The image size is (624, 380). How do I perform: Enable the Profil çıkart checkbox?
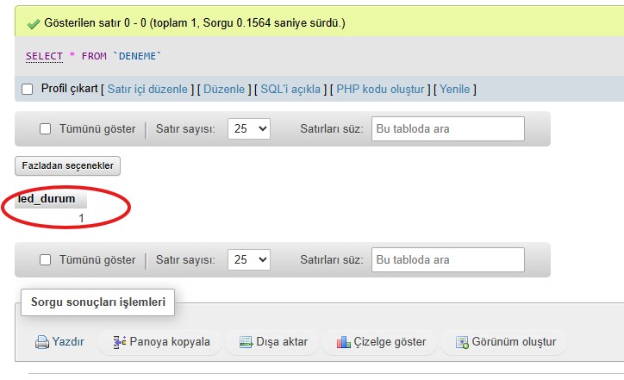coord(27,89)
